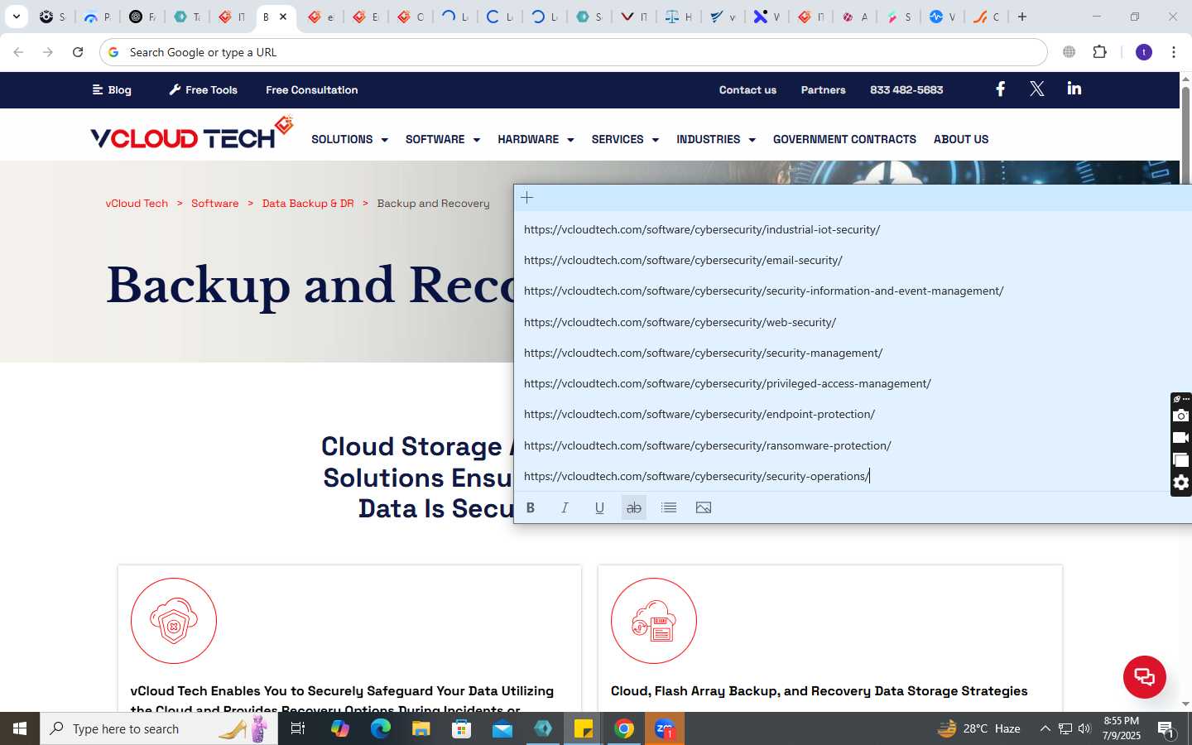The image size is (1192, 745).
Task: Open the Mail app from taskbar
Action: [502, 728]
